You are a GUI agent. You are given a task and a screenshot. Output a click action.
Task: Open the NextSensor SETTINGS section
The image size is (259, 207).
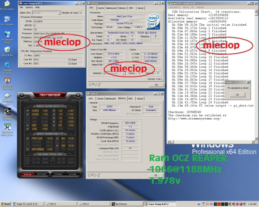42,174
